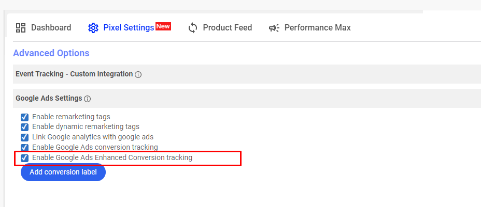
Task: Uncheck Enable dynamic remarketing tags
Action: pyautogui.click(x=24, y=126)
